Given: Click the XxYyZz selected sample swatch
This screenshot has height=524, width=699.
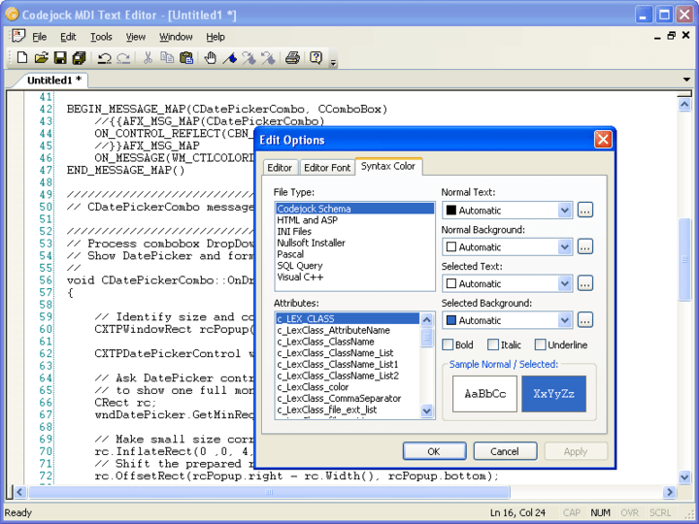Looking at the screenshot, I should point(553,394).
